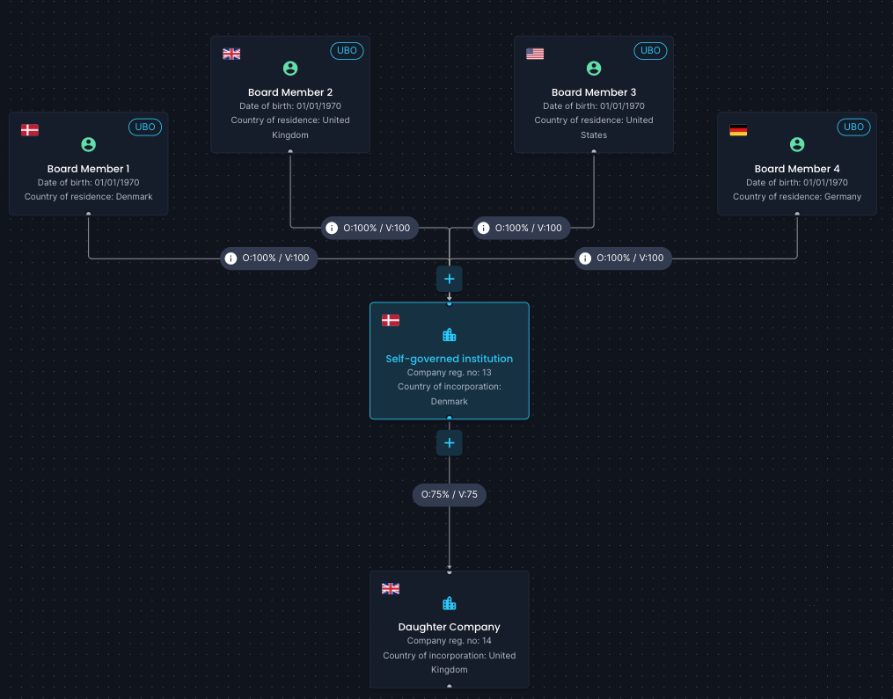
Task: Click info icon on Board Member 2 ownership label
Action: point(332,229)
